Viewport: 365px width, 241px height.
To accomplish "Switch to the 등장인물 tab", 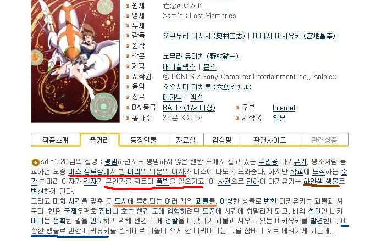I will [x=143, y=140].
